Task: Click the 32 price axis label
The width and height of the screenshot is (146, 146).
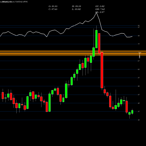Action: (139, 120)
